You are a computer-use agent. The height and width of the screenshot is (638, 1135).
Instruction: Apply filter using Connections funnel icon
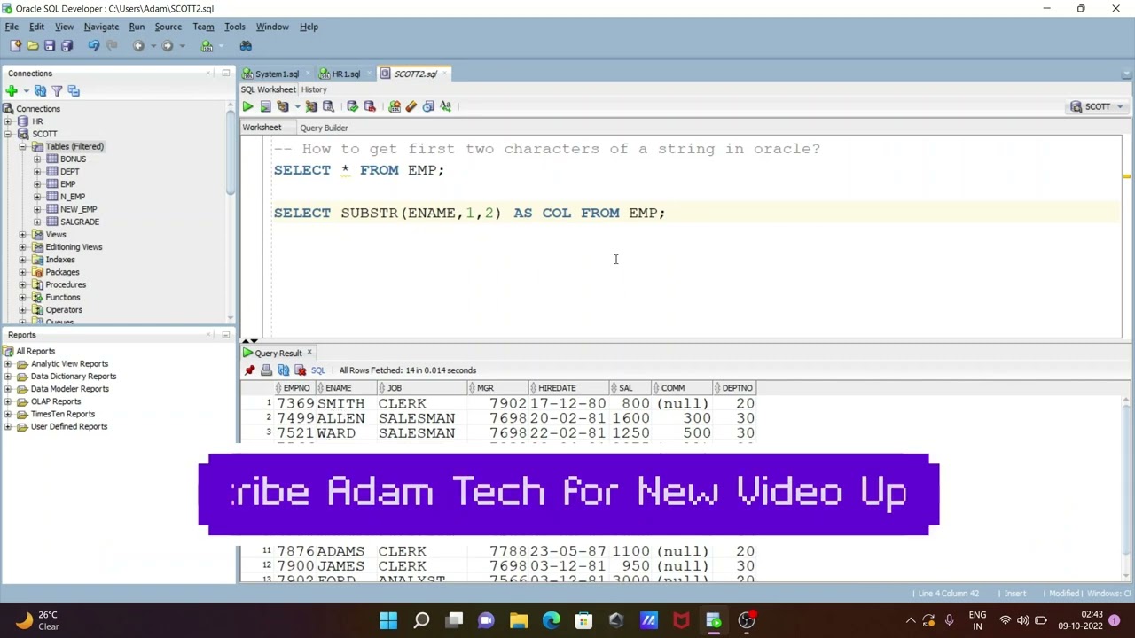[57, 90]
